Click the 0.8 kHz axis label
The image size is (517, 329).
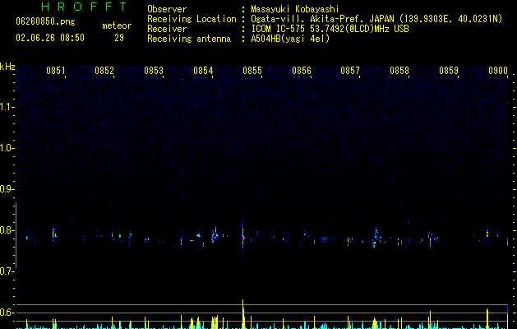[7, 230]
